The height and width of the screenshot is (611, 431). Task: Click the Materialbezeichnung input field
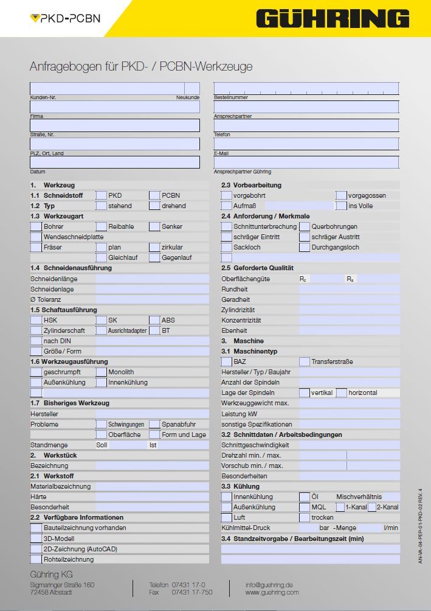tap(152, 486)
